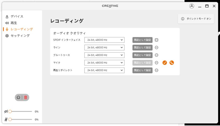The image size is (220, 126).
Task: Open SPDIF インターフェイス quality dropdown
Action: coord(104,40)
